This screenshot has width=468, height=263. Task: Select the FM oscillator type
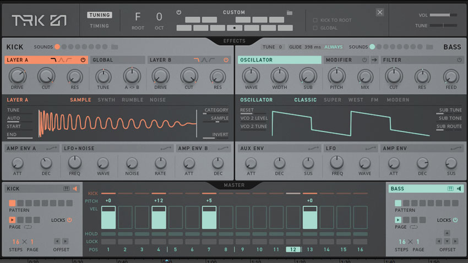[x=374, y=100]
